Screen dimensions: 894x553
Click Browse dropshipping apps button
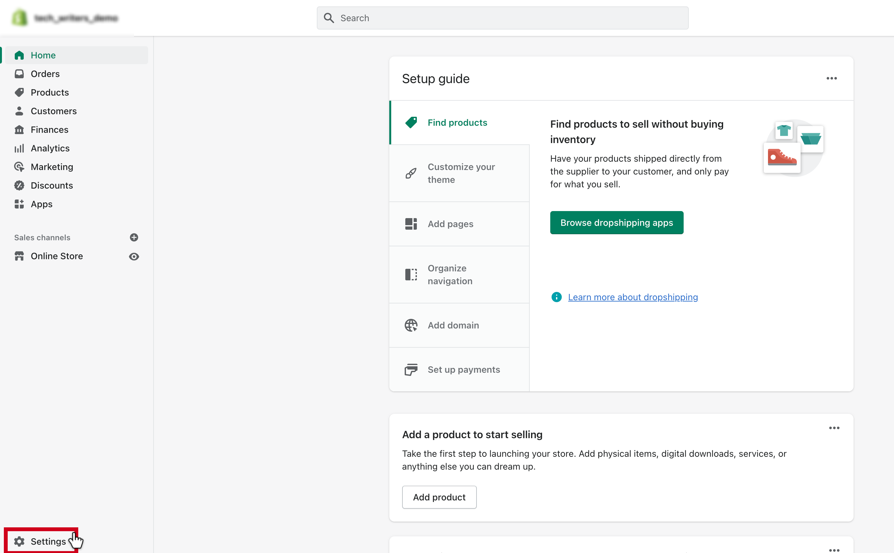coord(616,222)
